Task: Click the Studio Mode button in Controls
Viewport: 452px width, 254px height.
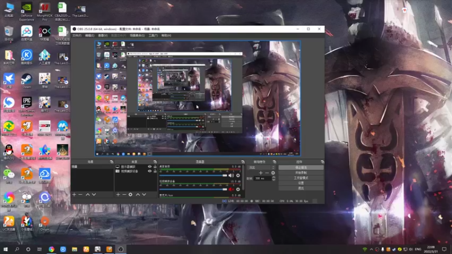Action: [x=301, y=178]
